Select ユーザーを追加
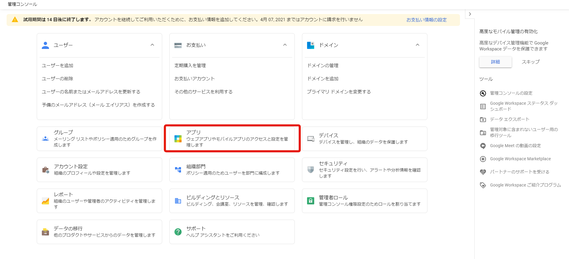Viewport: 569px width, 259px height. [58, 66]
